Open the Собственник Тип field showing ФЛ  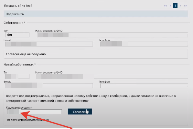pyautogui.click(x=17, y=35)
